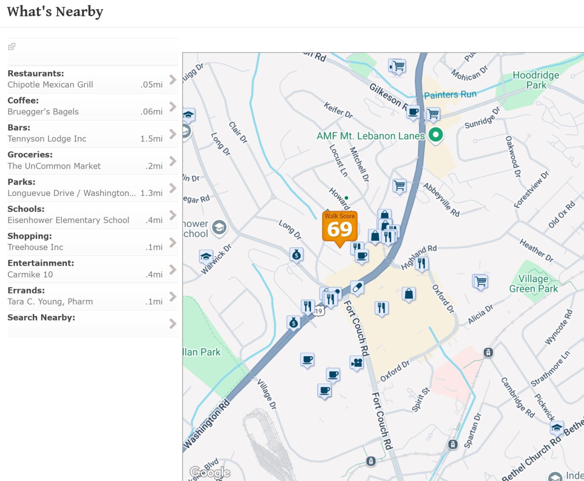Click the grocery cart marker near Village Green Park
Viewport: 584px width, 481px height.
tap(481, 282)
